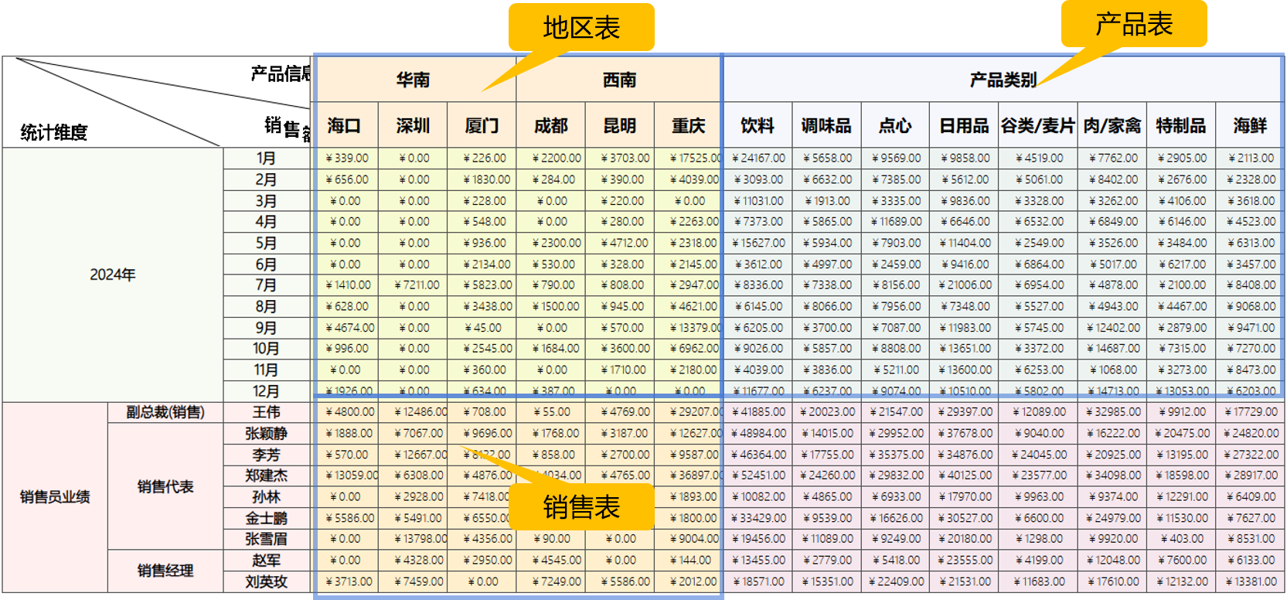The width and height of the screenshot is (1287, 600).
Task: Click the ¥21006.00 cell for 7月 日用品
Action: point(964,285)
